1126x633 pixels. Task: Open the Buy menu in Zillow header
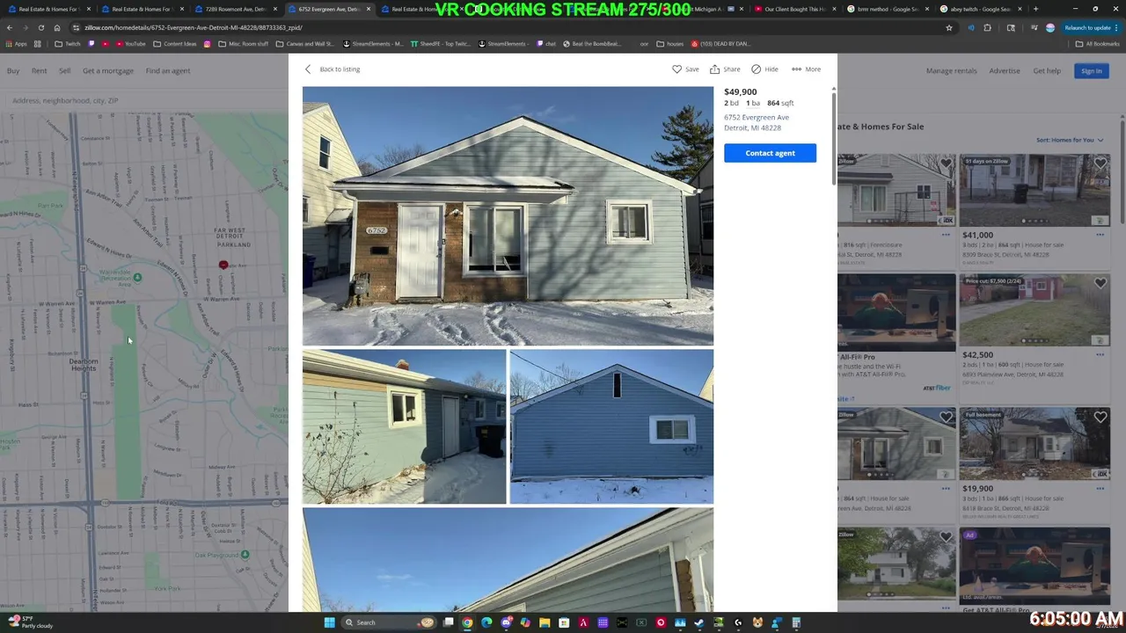[x=13, y=70]
